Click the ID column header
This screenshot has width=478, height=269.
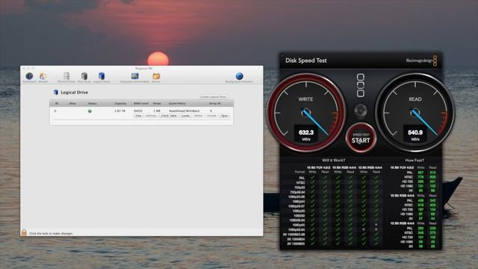(57, 104)
